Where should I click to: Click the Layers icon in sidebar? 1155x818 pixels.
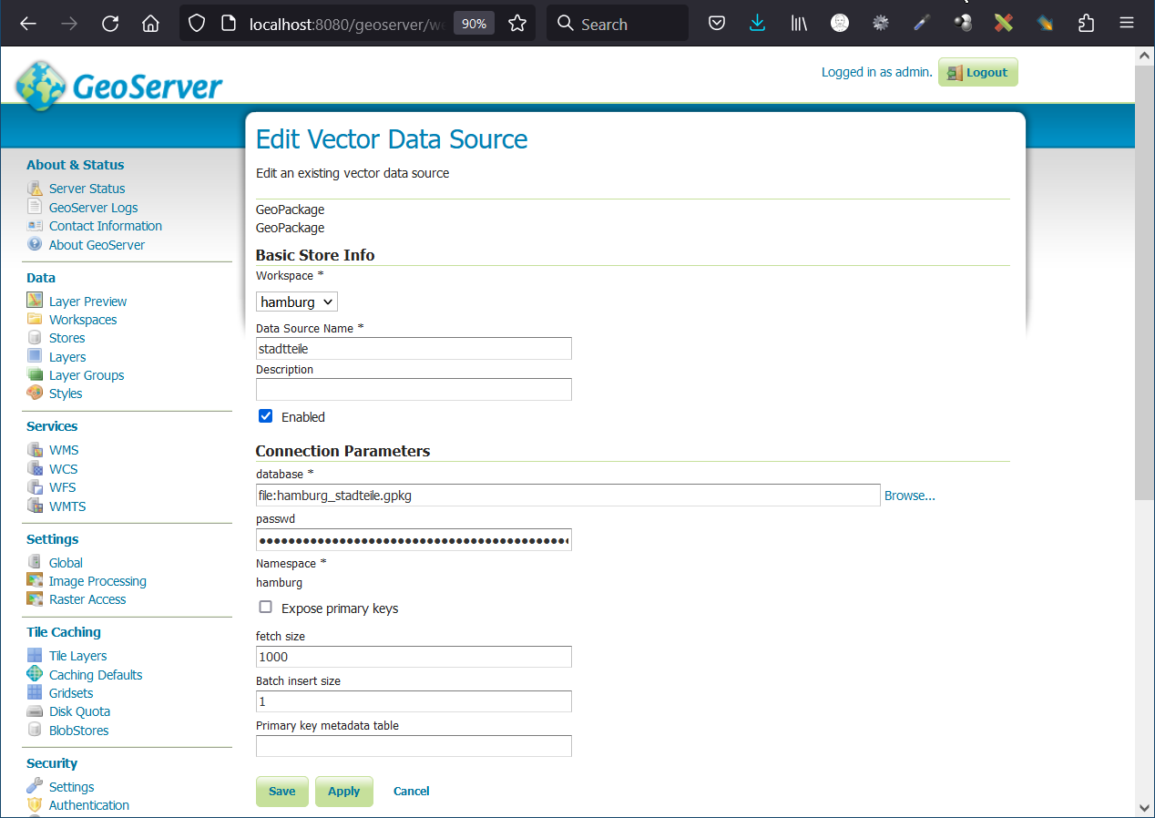coord(35,356)
